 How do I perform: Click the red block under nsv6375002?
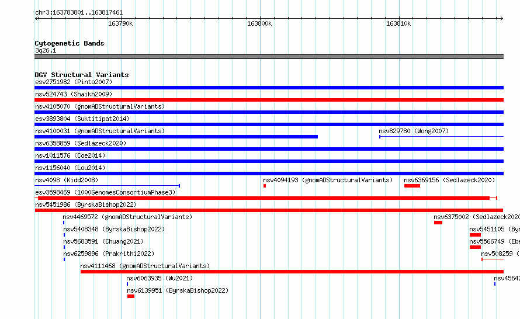438,223
